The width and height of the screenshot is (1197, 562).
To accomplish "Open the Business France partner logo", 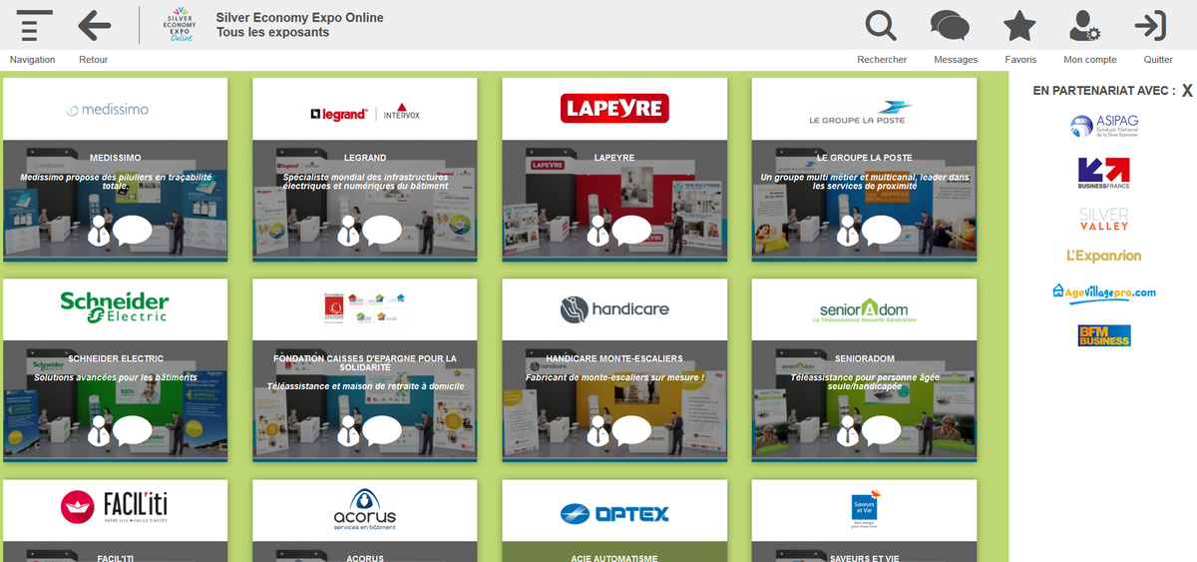I will point(1103,173).
